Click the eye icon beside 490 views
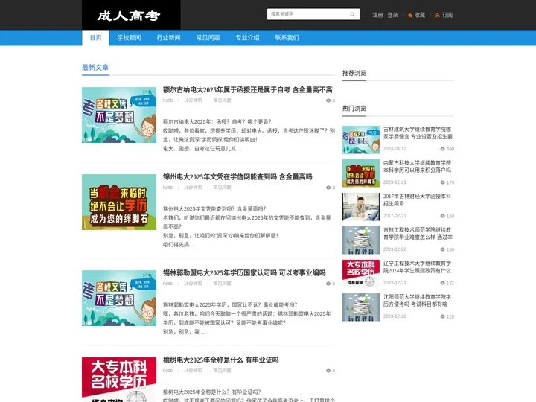 point(442,149)
